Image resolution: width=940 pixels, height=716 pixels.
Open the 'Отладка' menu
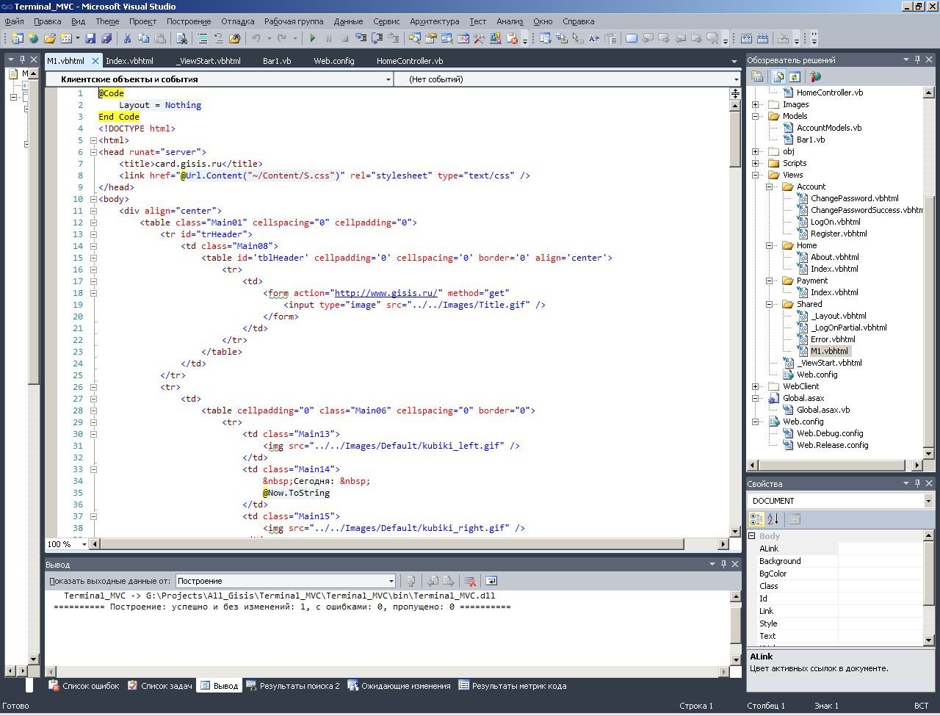click(237, 21)
